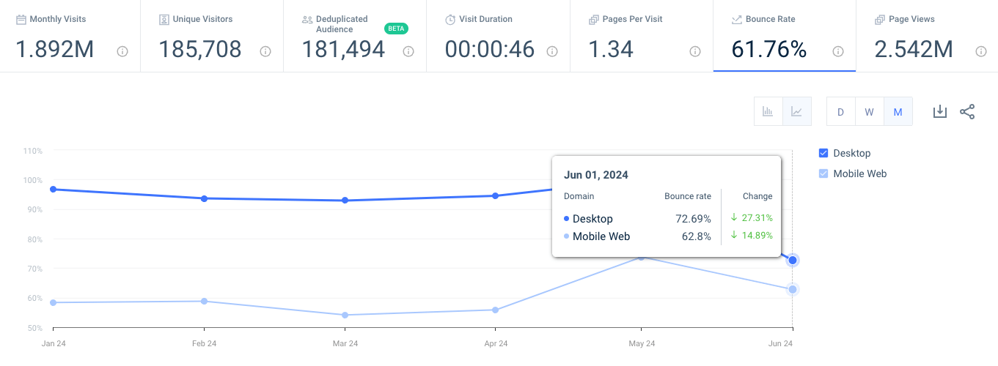Screen dimensions: 998x366
Task: Click the Bounce Rate info icon
Action: pyautogui.click(x=838, y=51)
